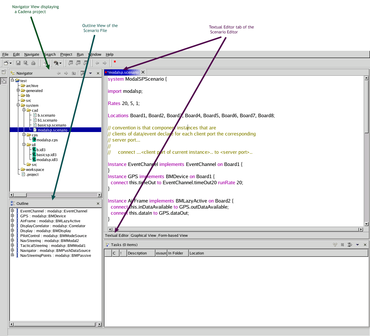Click the Print icon in the toolbar
370x336 pixels.
pyautogui.click(x=33, y=63)
